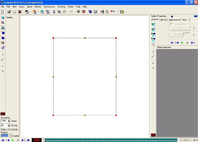Create a new file from toolbar
This screenshot has width=198, height=142.
click(2, 12)
